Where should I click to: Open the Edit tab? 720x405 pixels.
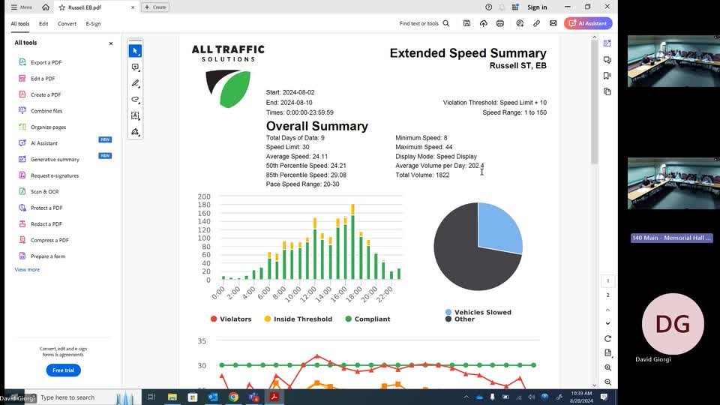43,24
